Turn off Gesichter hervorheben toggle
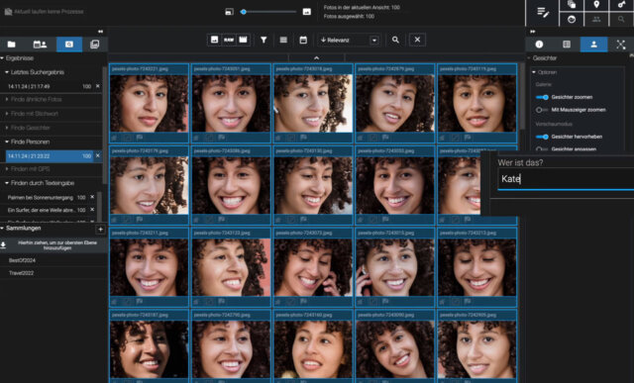 [542, 137]
